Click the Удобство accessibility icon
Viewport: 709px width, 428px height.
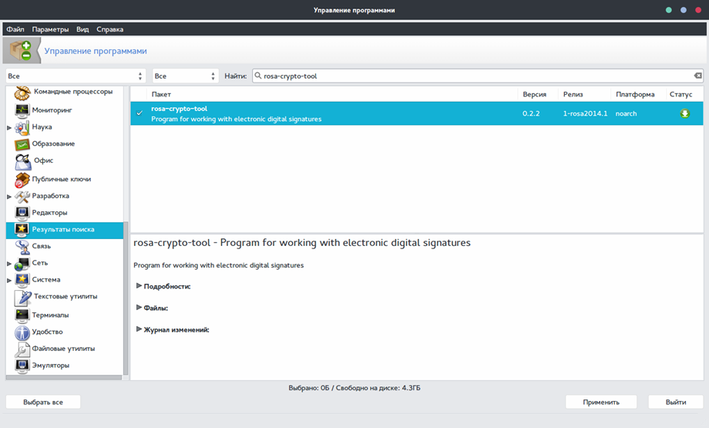22,332
